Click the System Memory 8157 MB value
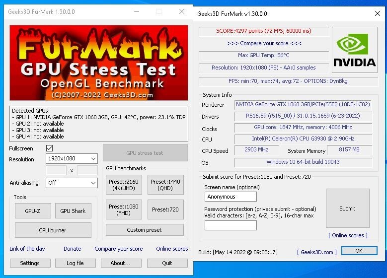Viewport: 387px width, 278px height. tap(349, 150)
